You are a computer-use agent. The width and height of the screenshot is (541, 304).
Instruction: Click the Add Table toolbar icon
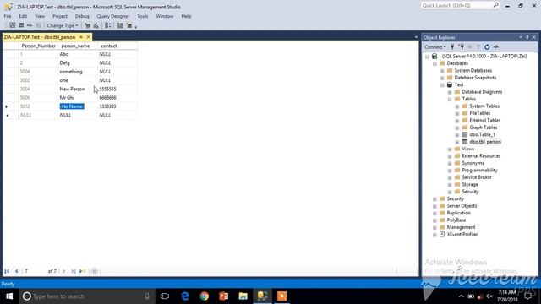(x=120, y=25)
